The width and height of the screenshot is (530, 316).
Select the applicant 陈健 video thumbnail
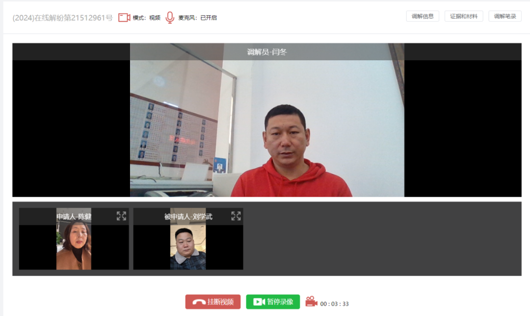74,239
